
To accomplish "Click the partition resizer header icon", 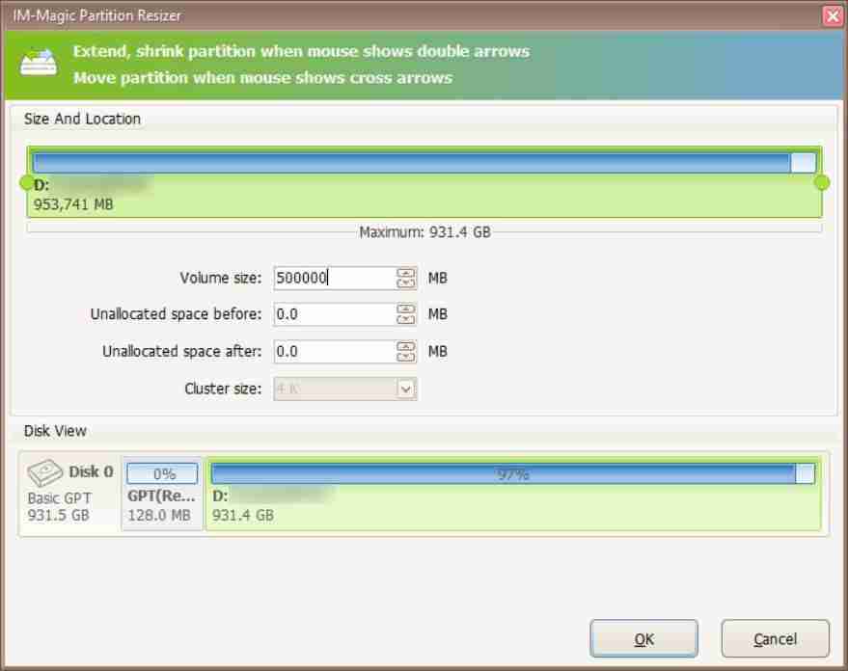I will click(x=39, y=62).
